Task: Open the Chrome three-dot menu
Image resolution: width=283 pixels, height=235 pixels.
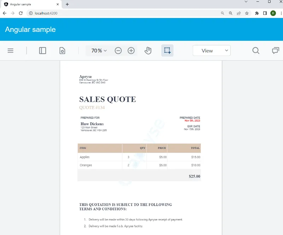Action: 281,13
